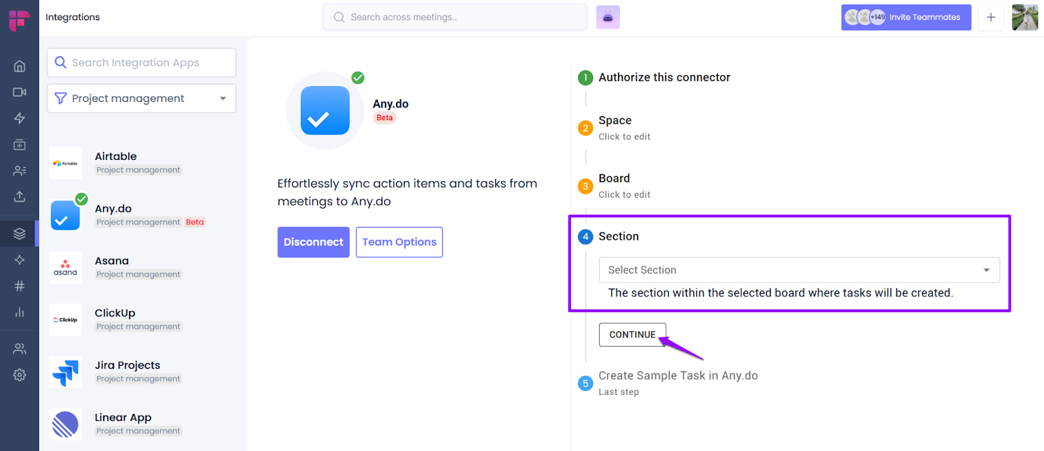Screen dimensions: 1044x451
Task: Open the bar chart analytics icon
Action: (x=20, y=312)
